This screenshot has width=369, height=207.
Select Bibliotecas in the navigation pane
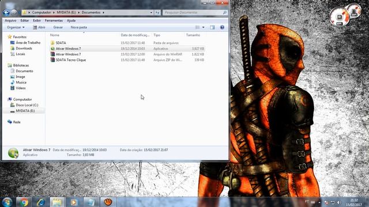coord(21,65)
